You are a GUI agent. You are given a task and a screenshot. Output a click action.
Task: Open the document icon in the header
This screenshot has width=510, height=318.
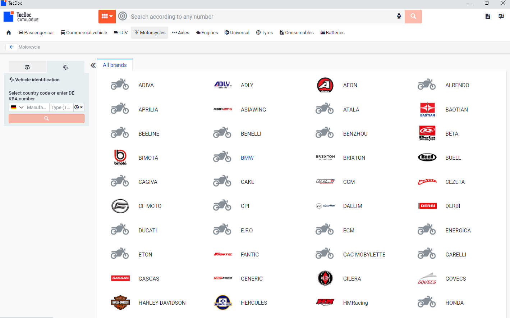[x=488, y=16]
